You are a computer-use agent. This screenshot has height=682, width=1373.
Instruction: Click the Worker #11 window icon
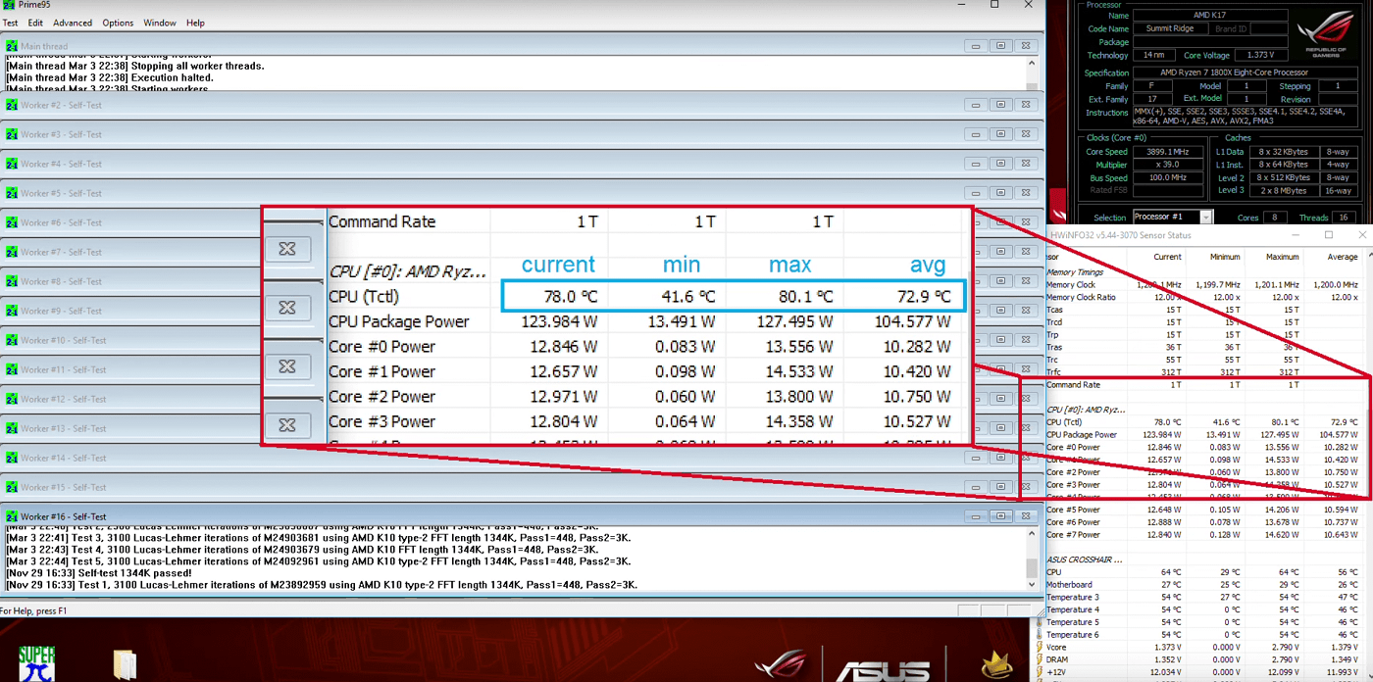[12, 369]
